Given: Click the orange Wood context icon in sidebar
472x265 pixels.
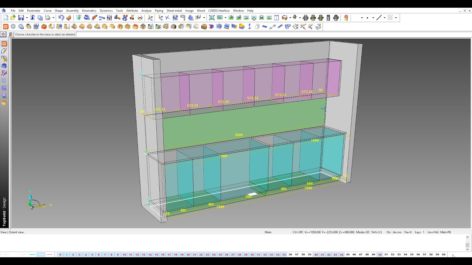Looking at the screenshot, I should [x=4, y=103].
